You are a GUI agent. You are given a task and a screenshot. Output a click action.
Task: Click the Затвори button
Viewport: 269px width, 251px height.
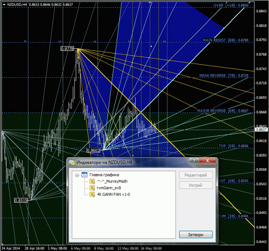[196, 235]
